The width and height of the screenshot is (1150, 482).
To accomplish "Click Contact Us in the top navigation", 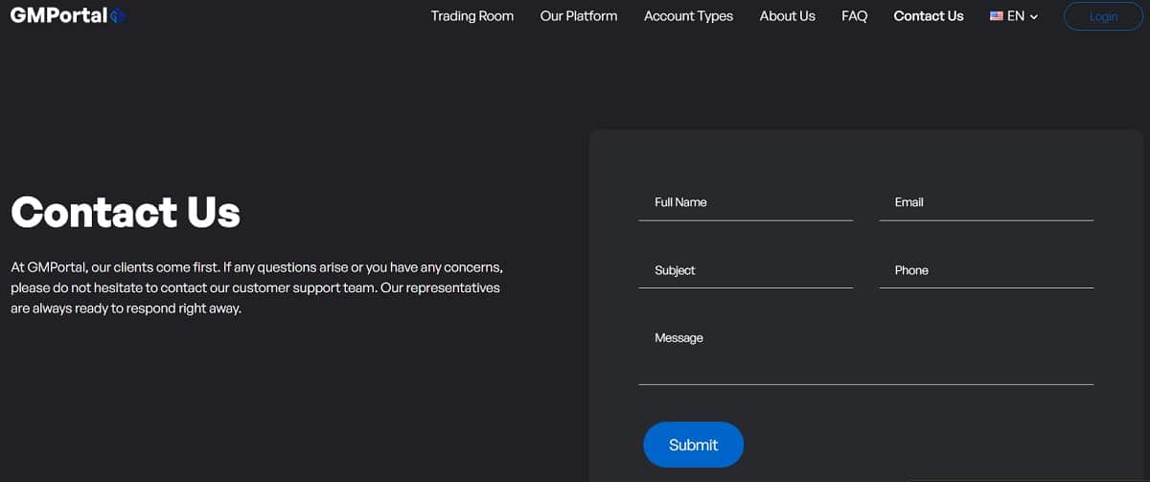I will (928, 16).
